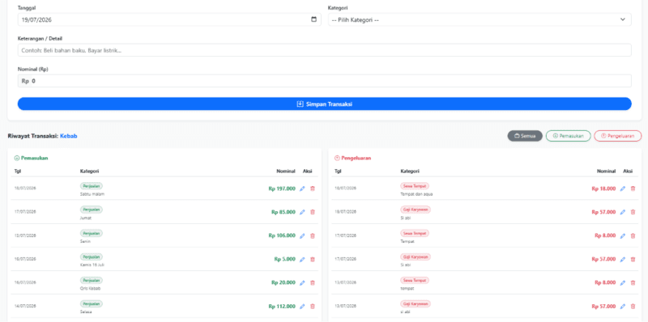Edit the 13/07 Sewa Tempat Rp 8.000 expense
This screenshot has width=648, height=322.
(x=623, y=283)
